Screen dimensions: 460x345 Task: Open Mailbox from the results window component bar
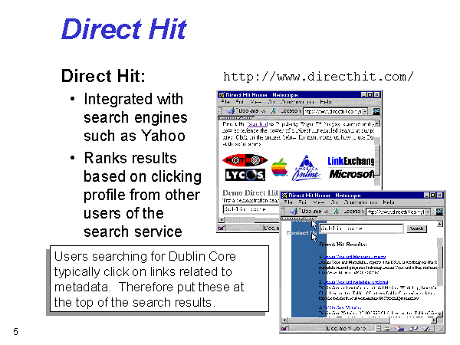point(399,329)
